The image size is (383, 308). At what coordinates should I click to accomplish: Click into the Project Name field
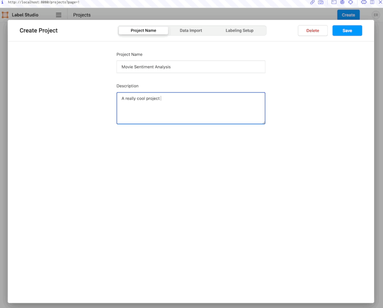click(x=191, y=67)
